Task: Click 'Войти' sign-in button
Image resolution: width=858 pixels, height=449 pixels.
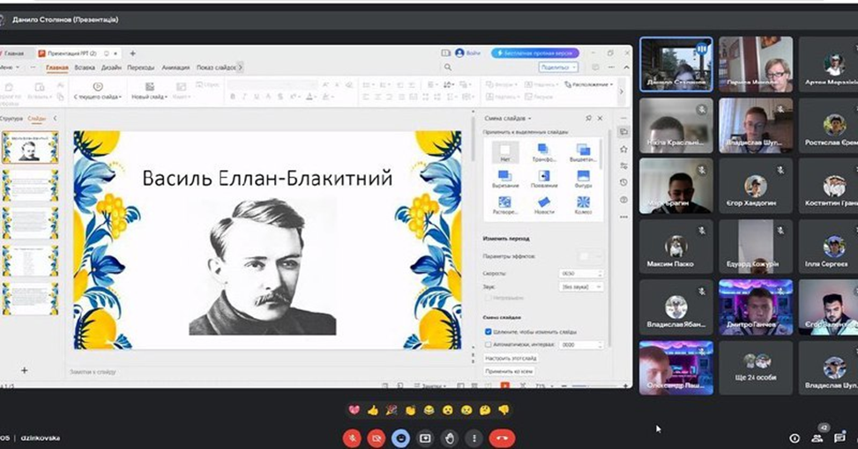Action: [x=468, y=53]
